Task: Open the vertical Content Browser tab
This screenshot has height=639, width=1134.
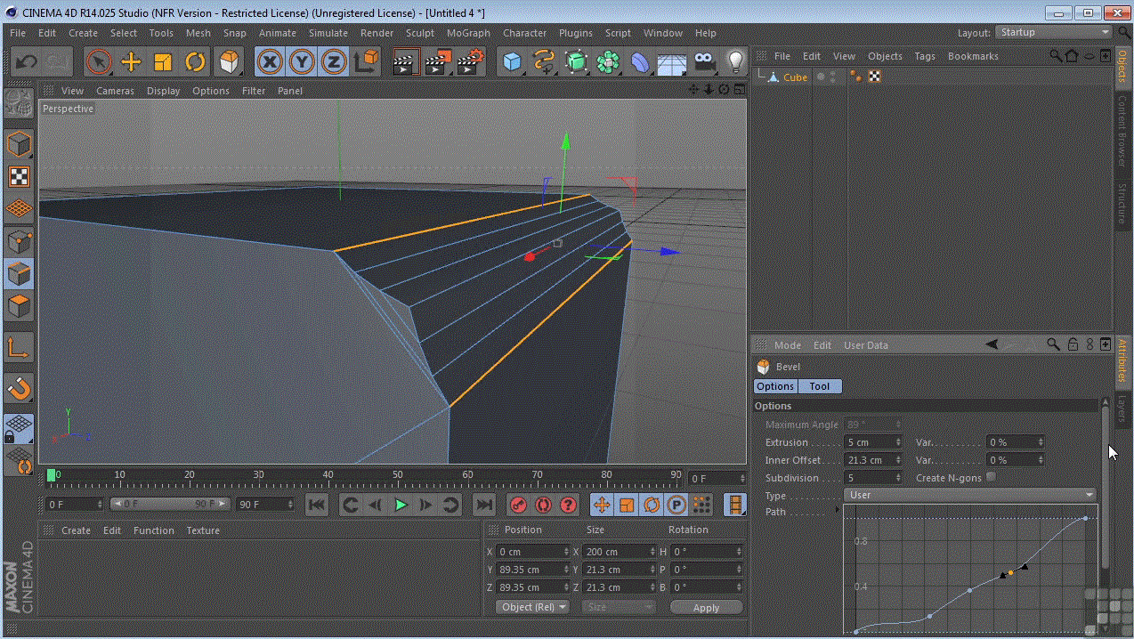Action: 1122,131
